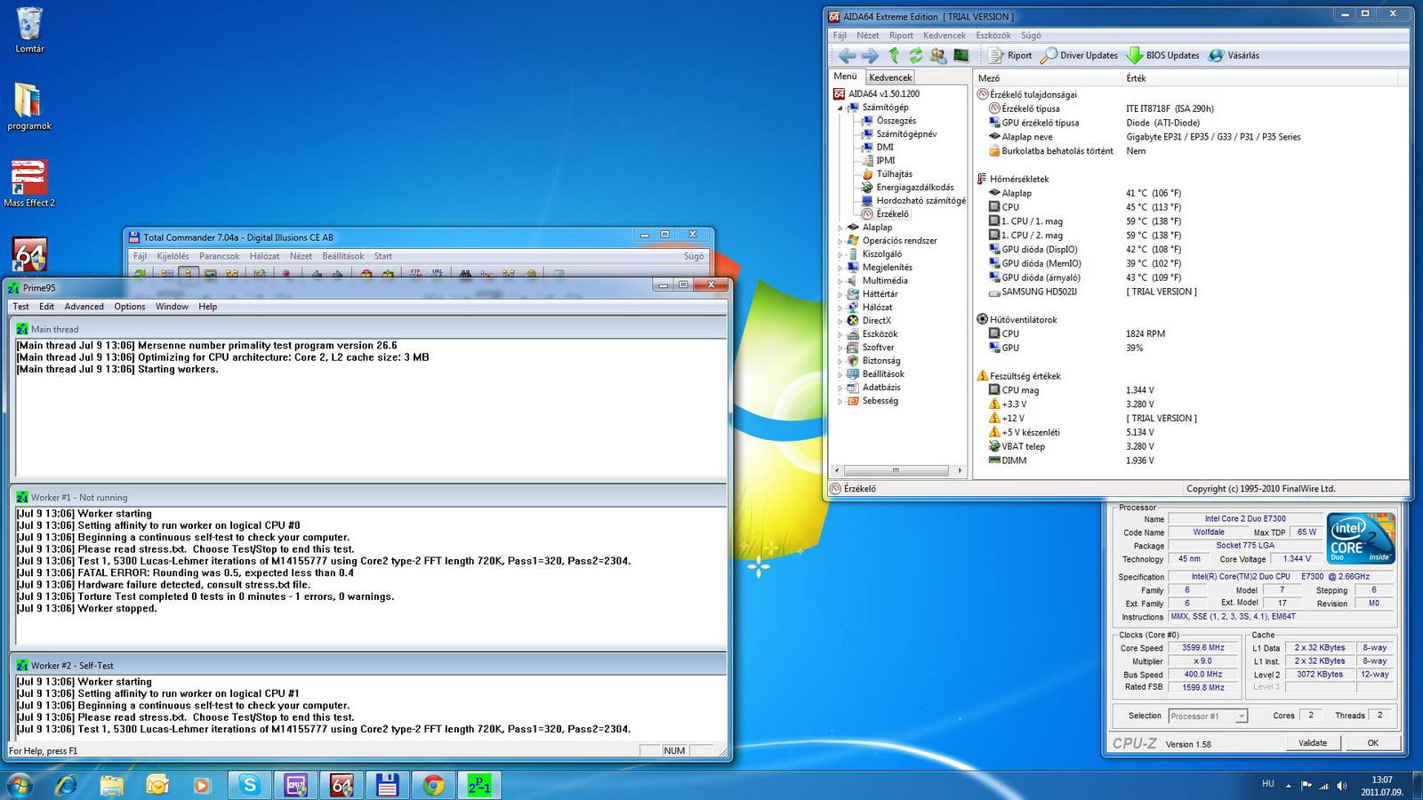Open the Test menu in Prime95
The width and height of the screenshot is (1423, 800).
(20, 307)
